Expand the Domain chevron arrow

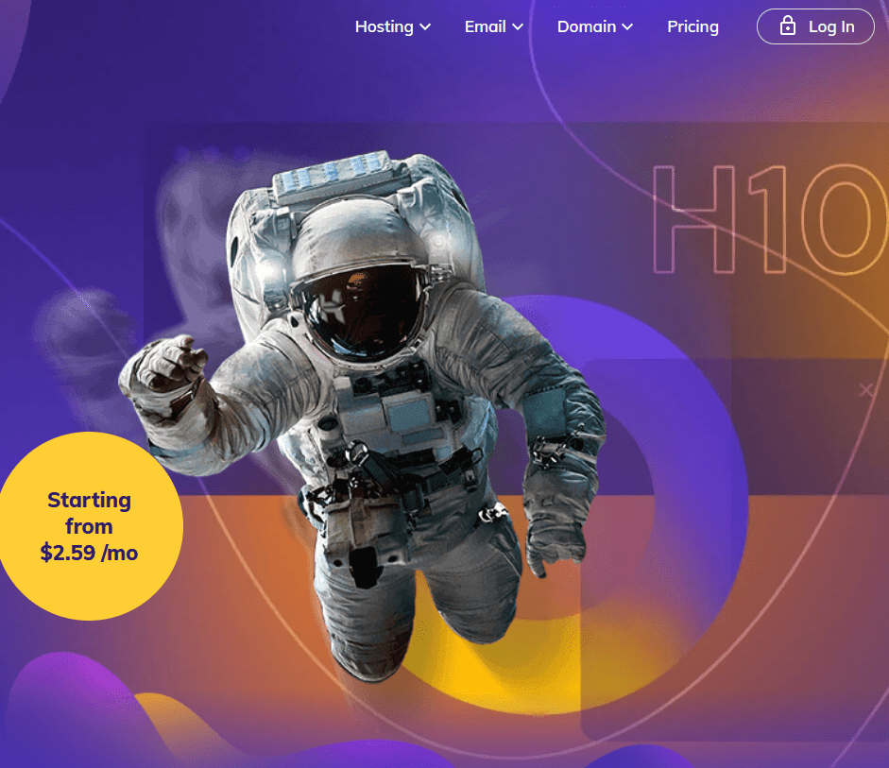point(627,26)
